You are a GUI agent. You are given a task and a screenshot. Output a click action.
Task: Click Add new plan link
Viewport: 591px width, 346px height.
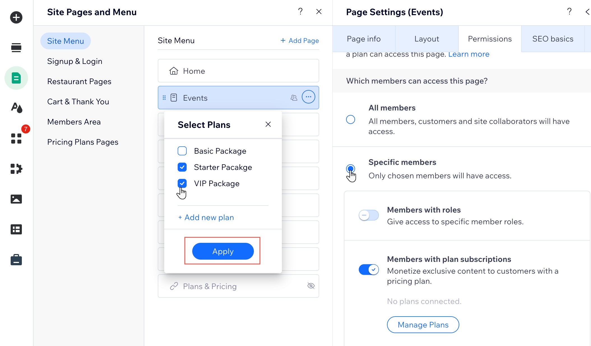[206, 217]
